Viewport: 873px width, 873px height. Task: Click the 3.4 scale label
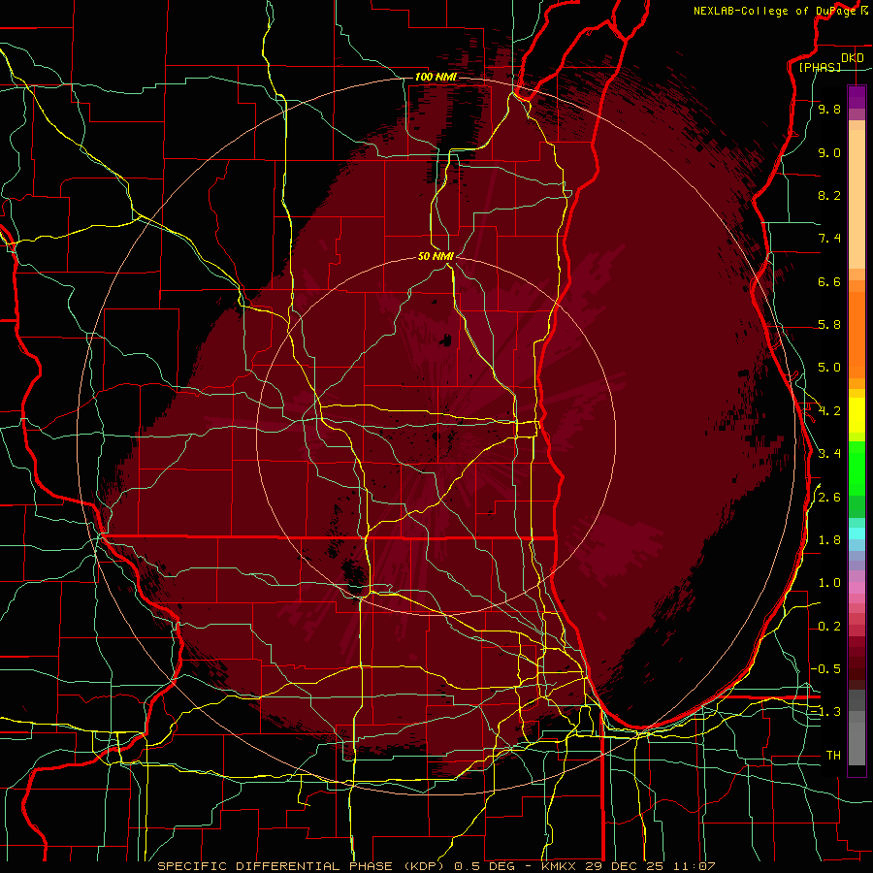[829, 454]
